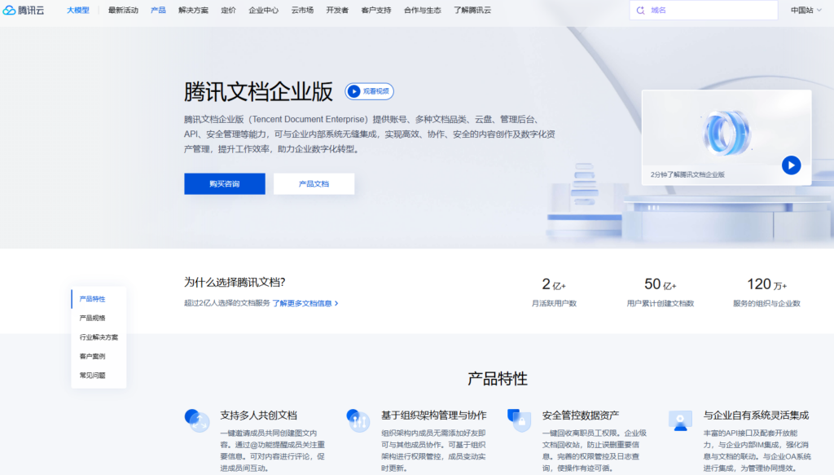Select 行业解决方案 in side navigation
The width and height of the screenshot is (834, 475).
coord(99,337)
